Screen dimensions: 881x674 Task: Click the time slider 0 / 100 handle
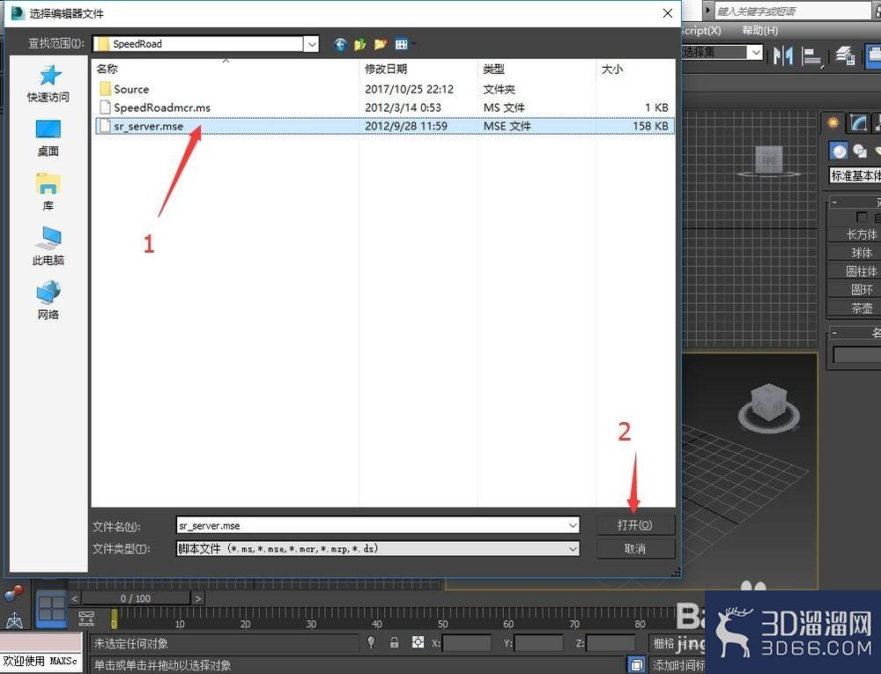pos(136,599)
